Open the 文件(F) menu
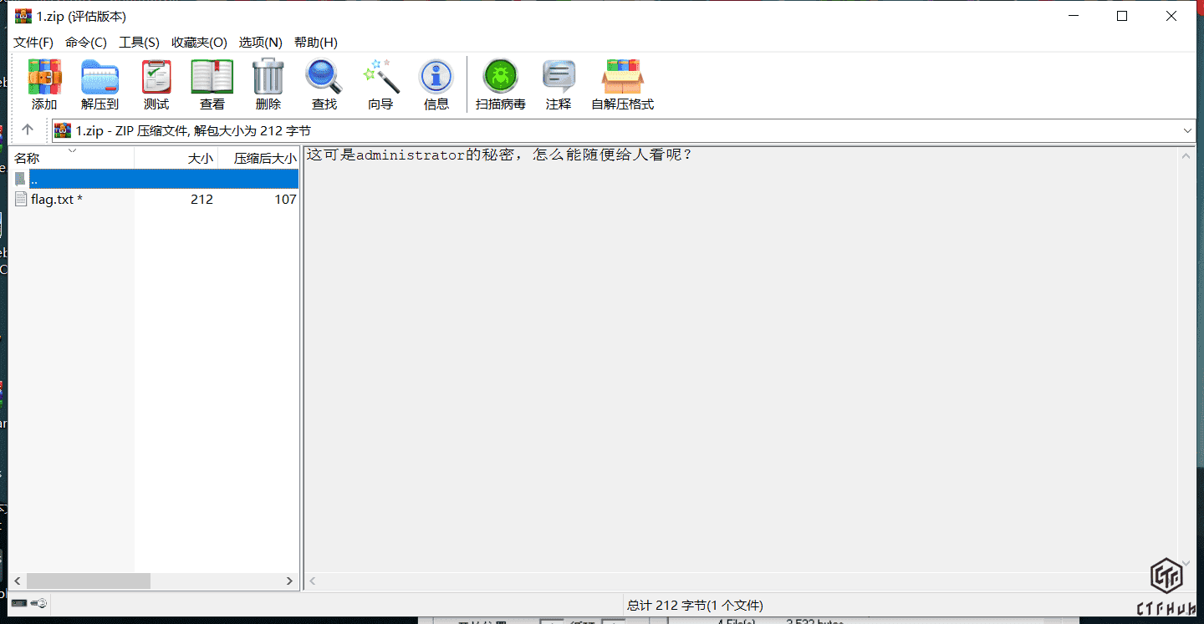This screenshot has width=1204, height=624. click(33, 43)
